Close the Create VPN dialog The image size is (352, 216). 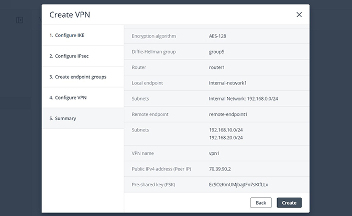[x=299, y=15]
